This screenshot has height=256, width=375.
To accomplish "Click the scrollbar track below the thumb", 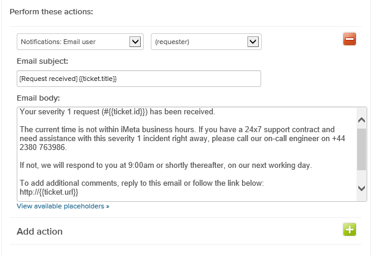I will pos(361,177).
